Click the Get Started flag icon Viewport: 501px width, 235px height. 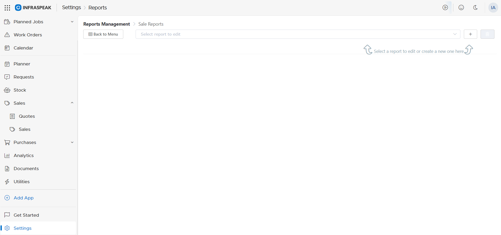[x=7, y=215]
